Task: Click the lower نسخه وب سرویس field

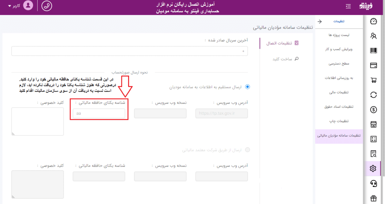Action: click(160, 176)
